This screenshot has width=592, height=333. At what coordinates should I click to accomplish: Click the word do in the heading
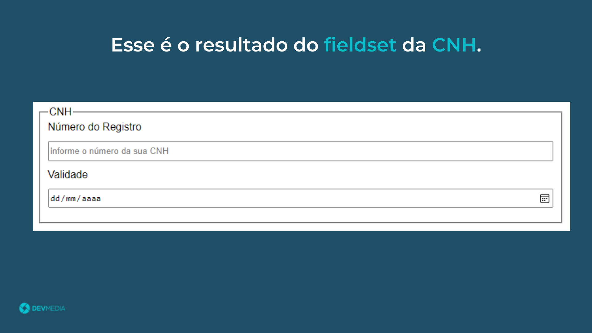pyautogui.click(x=306, y=45)
